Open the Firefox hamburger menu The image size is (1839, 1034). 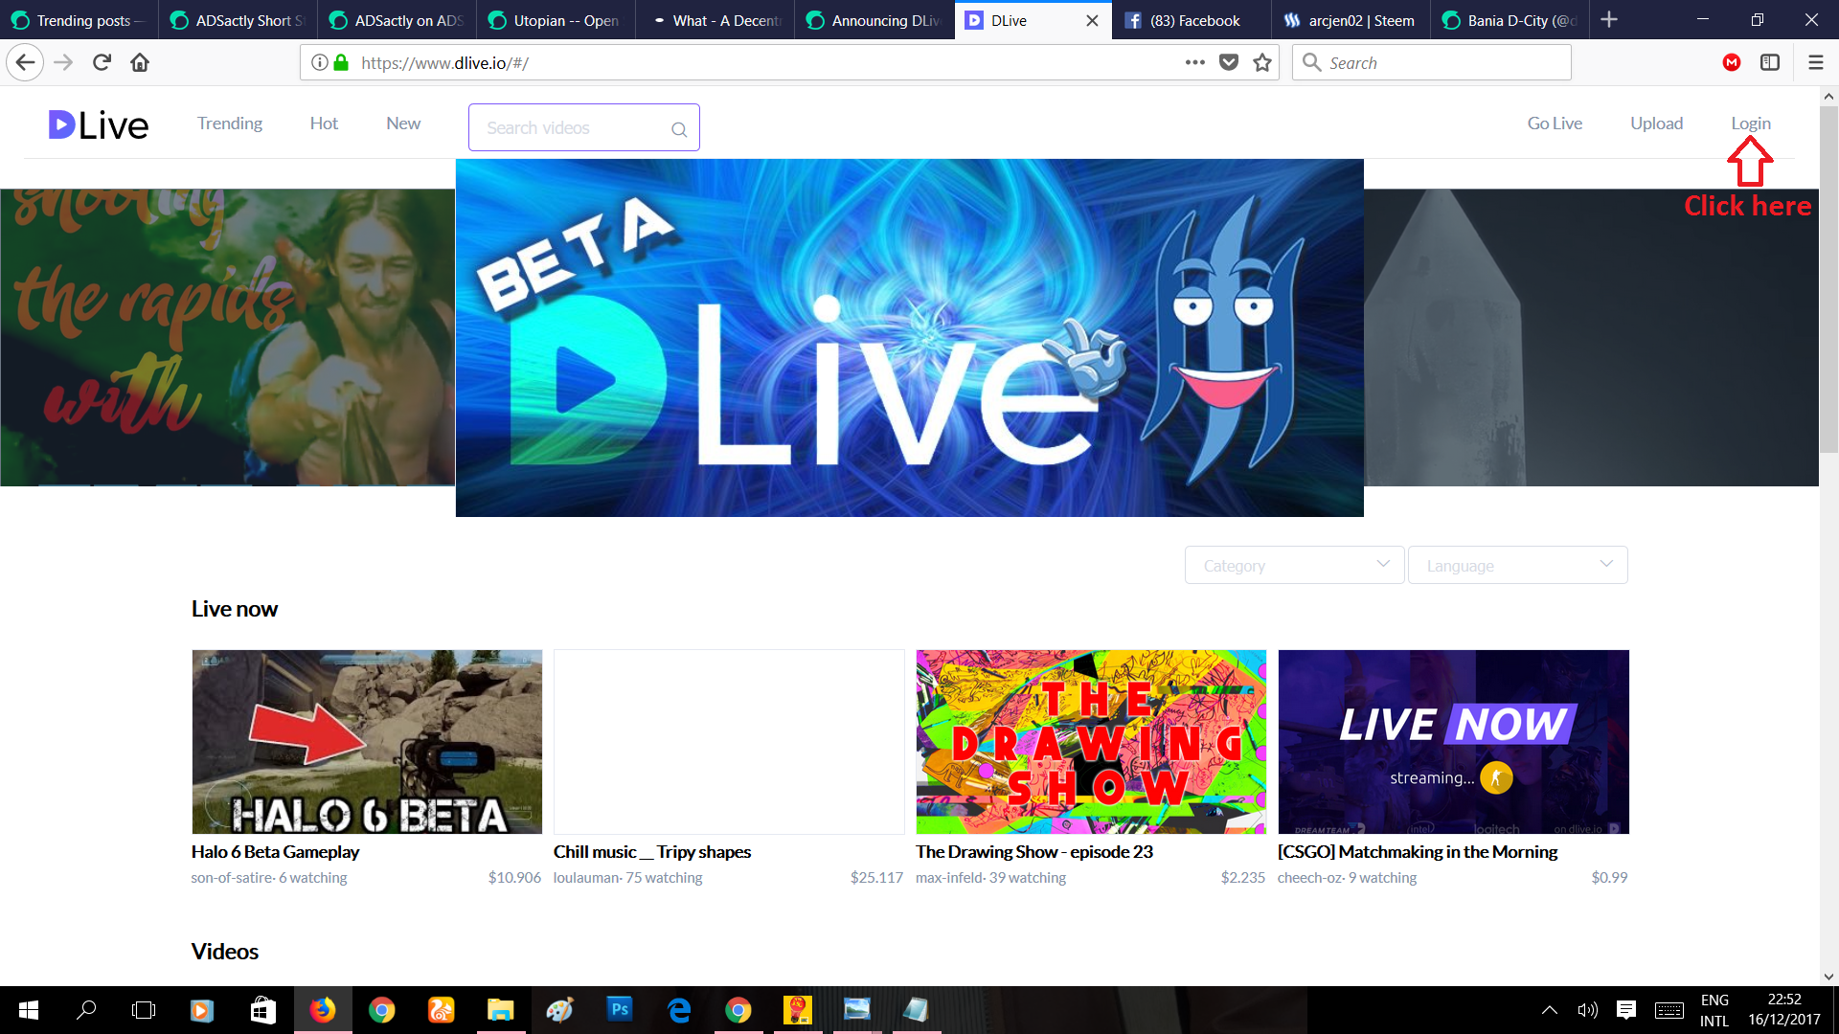click(x=1815, y=63)
